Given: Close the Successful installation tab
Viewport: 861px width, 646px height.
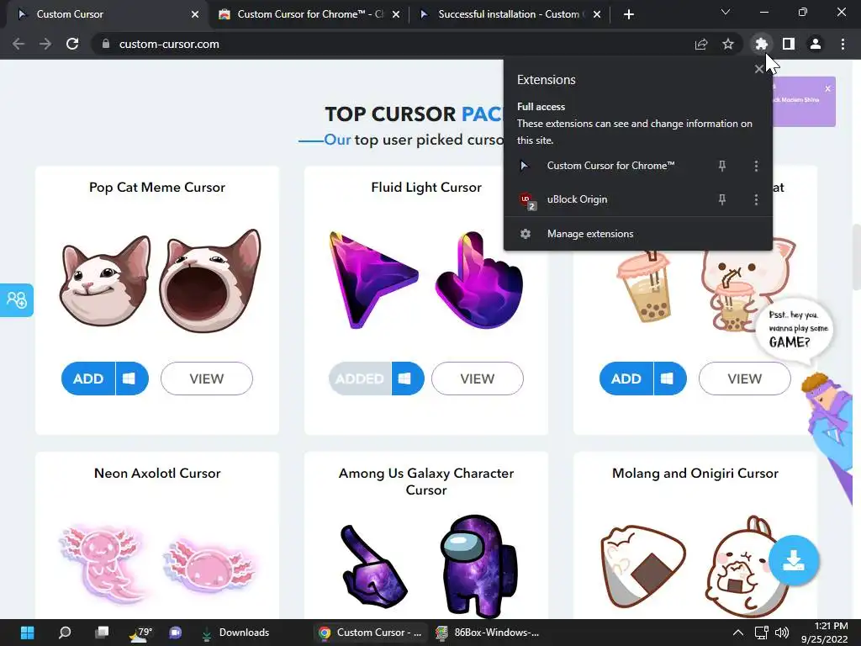Looking at the screenshot, I should [597, 14].
